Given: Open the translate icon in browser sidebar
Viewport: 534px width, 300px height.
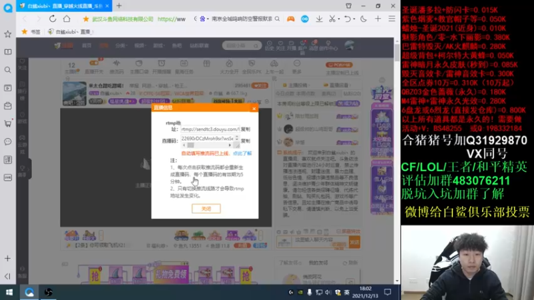Looking at the screenshot, I should point(7,159).
